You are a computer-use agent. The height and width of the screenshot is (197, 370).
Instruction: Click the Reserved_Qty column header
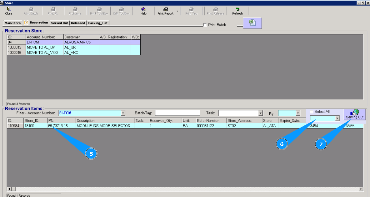point(165,120)
